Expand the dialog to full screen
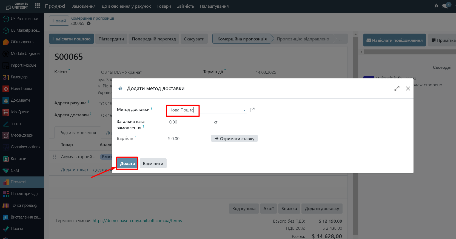Viewport: 456px width, 239px height. (x=397, y=88)
